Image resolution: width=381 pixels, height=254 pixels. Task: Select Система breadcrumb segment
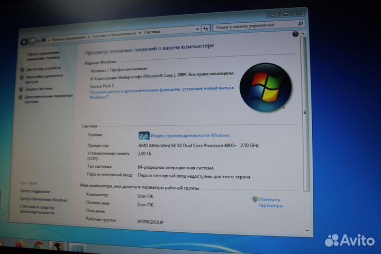(x=152, y=32)
